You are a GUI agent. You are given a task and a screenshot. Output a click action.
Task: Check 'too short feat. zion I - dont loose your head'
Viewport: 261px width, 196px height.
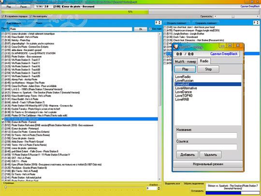[165, 27]
